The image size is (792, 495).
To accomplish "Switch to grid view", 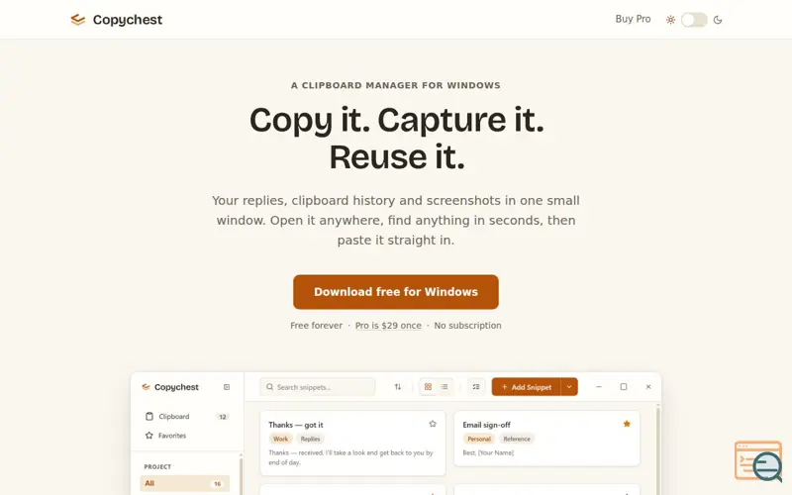I will point(428,387).
